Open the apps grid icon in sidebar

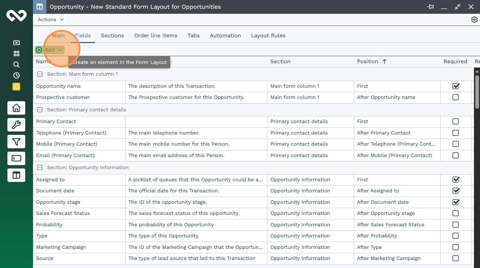16,54
